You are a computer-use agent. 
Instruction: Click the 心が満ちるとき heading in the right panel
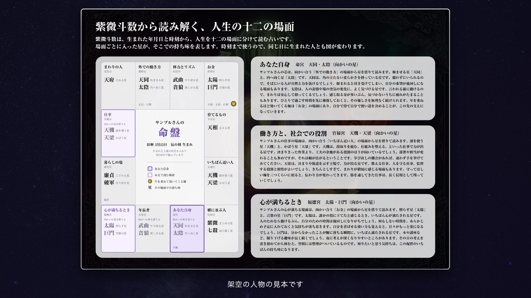coord(281,202)
